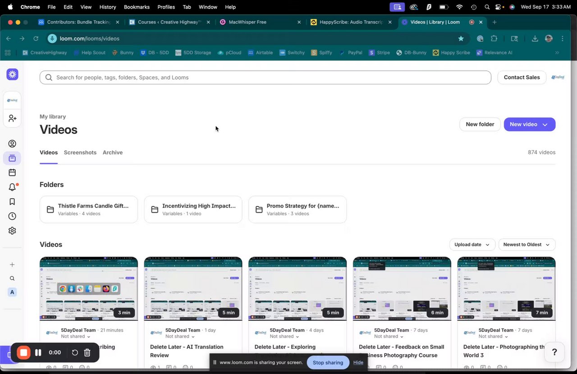Open the Upload date filter dropdown

[x=472, y=245]
